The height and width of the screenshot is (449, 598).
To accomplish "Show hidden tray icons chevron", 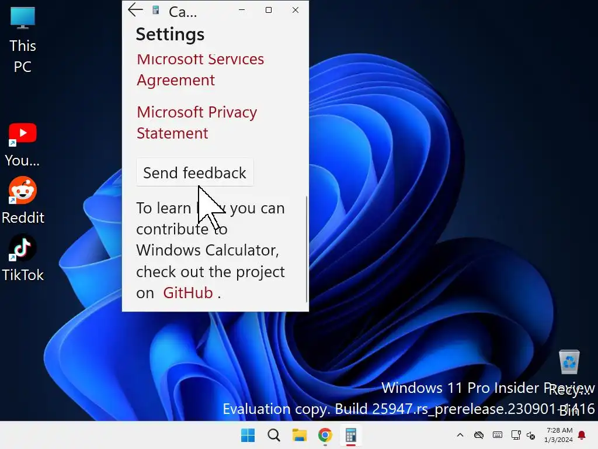I will [x=460, y=435].
